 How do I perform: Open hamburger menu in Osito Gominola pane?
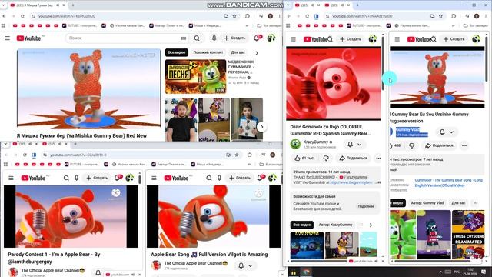(294, 39)
